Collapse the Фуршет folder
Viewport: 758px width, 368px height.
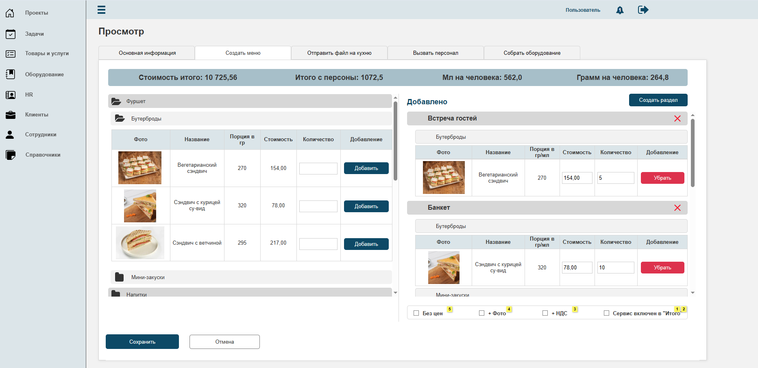(116, 101)
